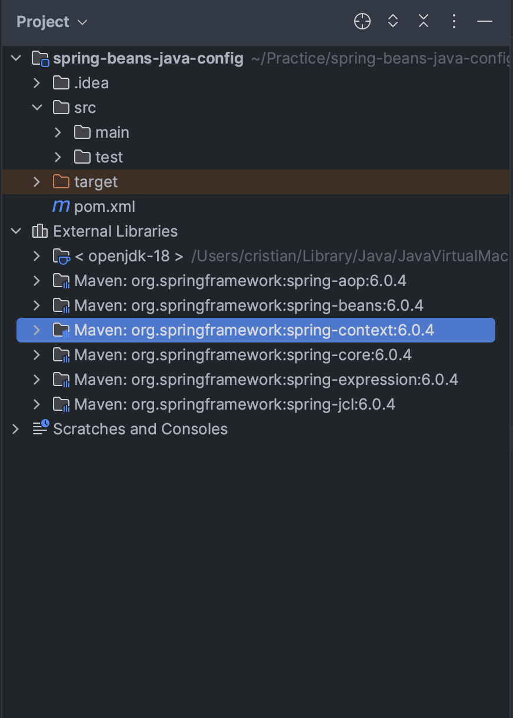Expand the .idea folder
Image resolution: width=513 pixels, height=718 pixels.
(x=37, y=83)
